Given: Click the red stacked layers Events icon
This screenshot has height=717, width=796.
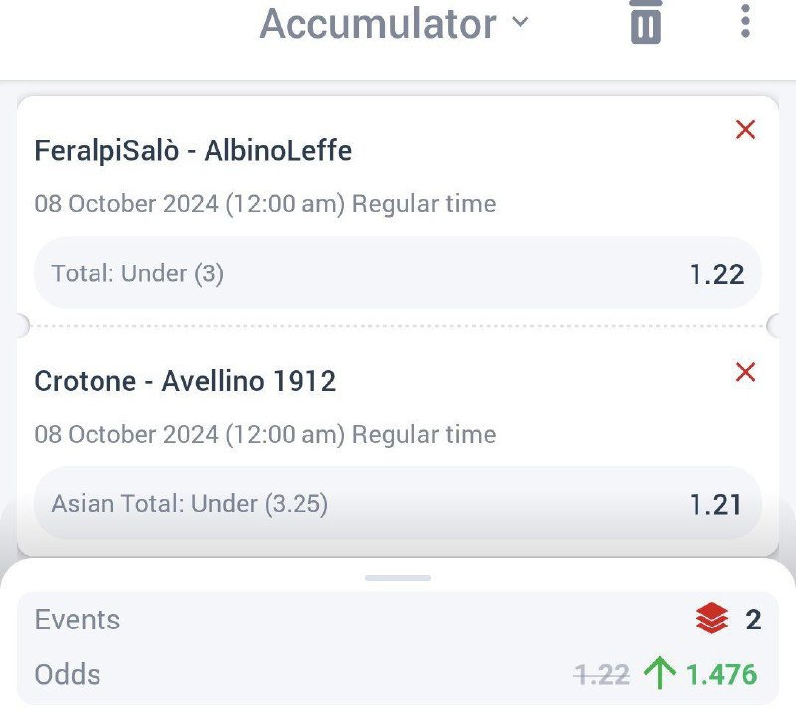Looking at the screenshot, I should [712, 620].
